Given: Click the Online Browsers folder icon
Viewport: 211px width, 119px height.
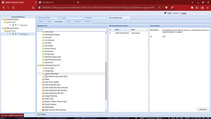Looking at the screenshot, I should [x=5, y=20].
